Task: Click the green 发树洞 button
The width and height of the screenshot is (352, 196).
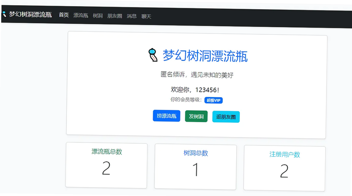Action: coord(196,116)
